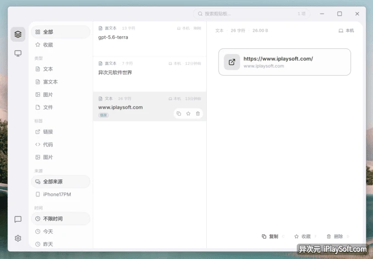Filter by 昨天
373x259 pixels.
(61, 244)
